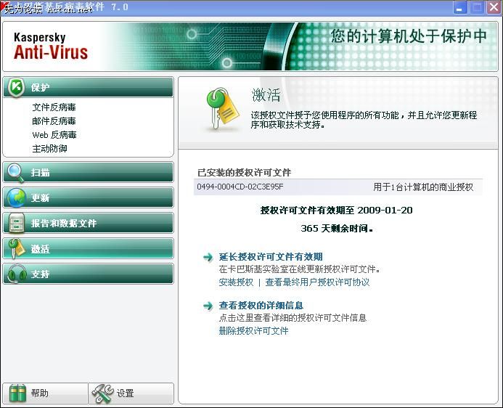Click the headset icon on 支持
Screen dimensions: 503x408
[17, 274]
